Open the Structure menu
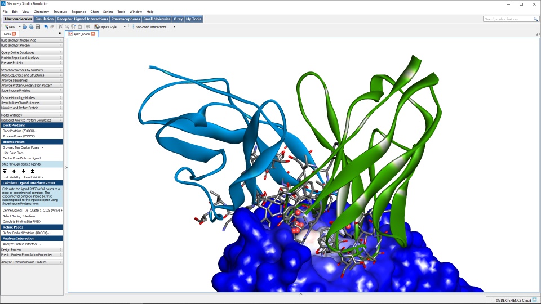Screen dimensions: 541x304 point(60,12)
